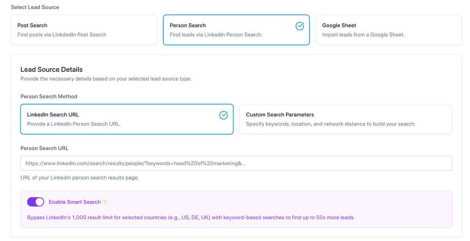The image size is (470, 241).
Task: Focus the Person Search URL input field
Action: tap(236, 163)
